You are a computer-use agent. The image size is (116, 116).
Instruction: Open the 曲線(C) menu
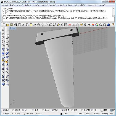point(28,5)
